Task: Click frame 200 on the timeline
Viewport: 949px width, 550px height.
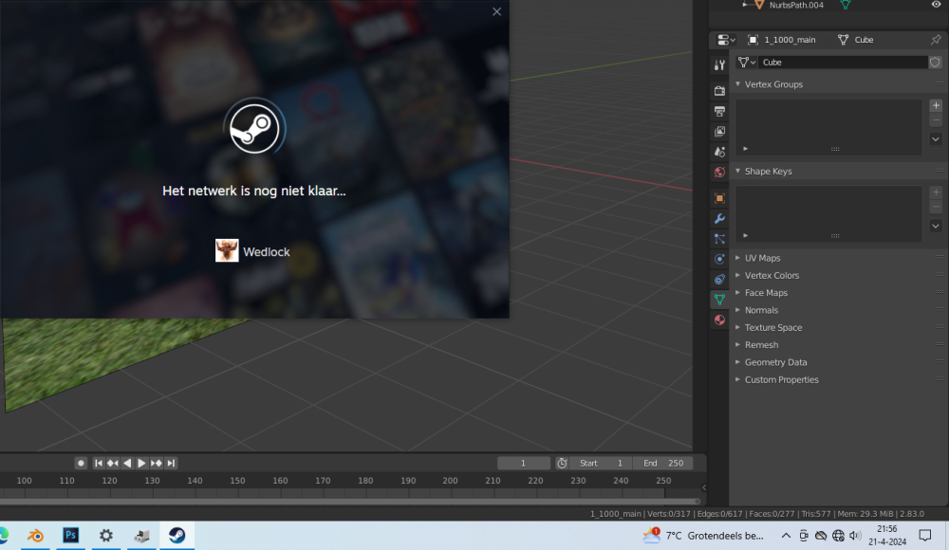Action: (450, 481)
